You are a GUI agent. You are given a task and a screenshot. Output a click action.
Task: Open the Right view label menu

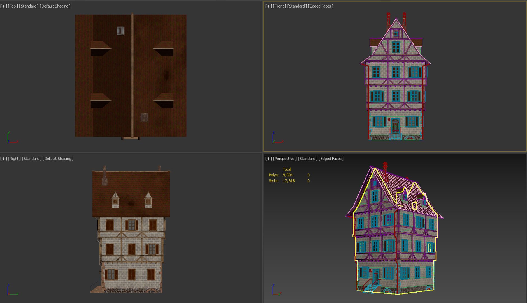pos(14,159)
